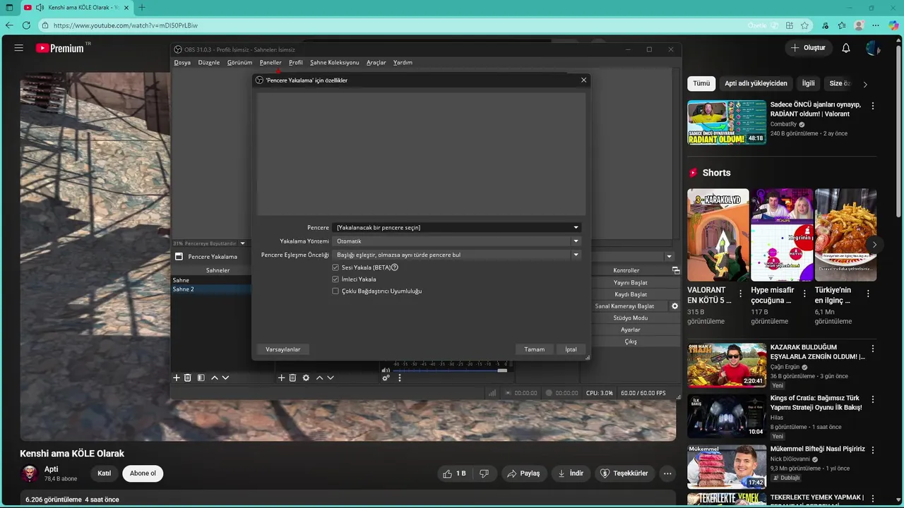Click the Paylaş share button
This screenshot has height=508, width=904.
click(x=523, y=473)
